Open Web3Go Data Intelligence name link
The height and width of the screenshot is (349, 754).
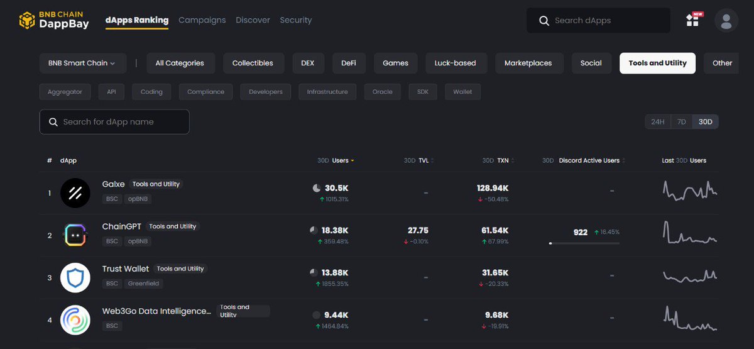point(156,311)
